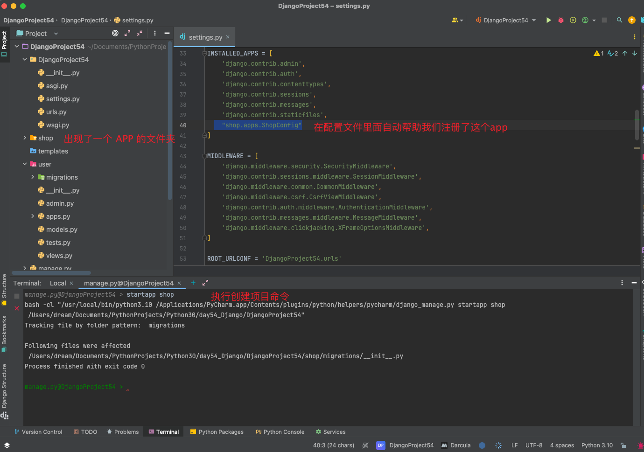Collapse all in Project panel

click(140, 33)
